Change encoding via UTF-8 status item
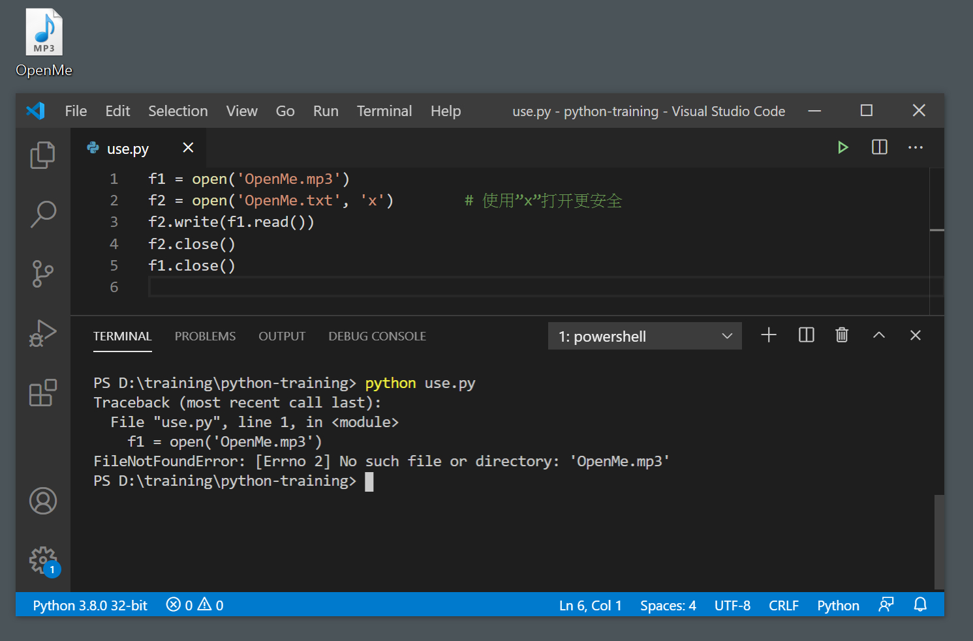 click(x=732, y=605)
